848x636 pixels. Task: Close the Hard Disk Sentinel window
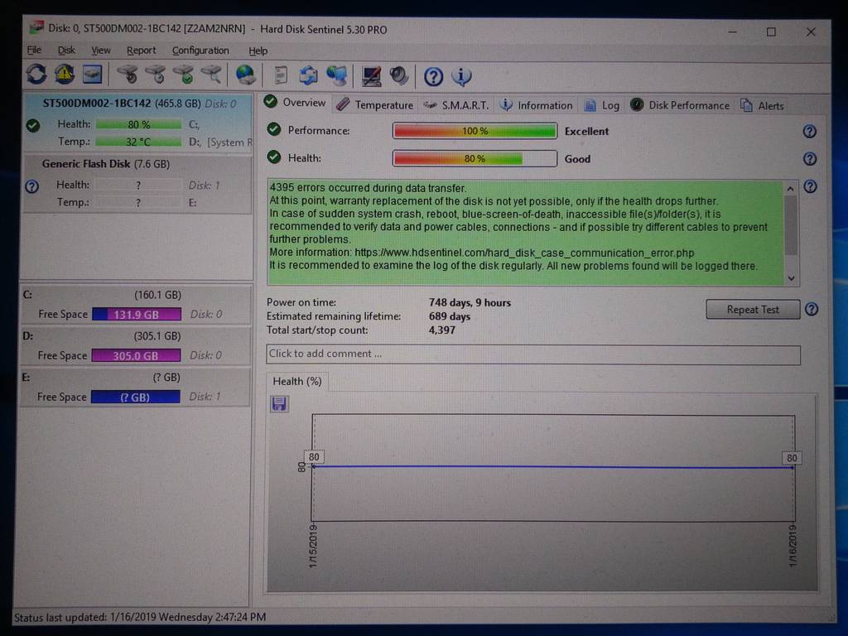[x=811, y=32]
